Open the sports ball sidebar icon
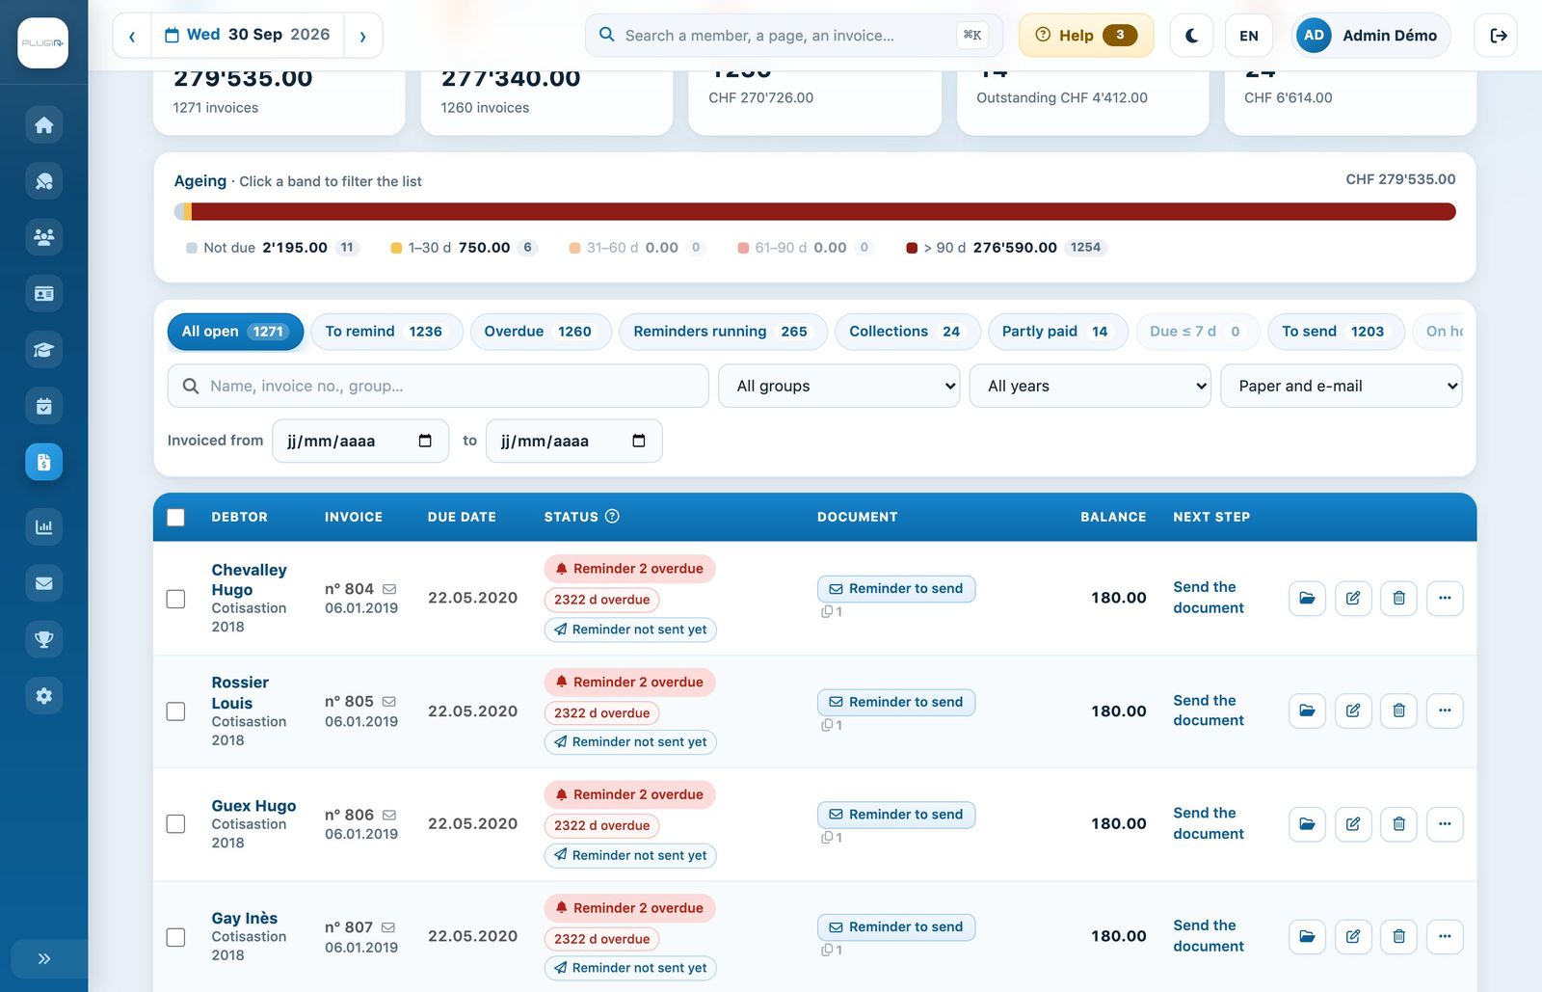1542x992 pixels. pos(43,181)
